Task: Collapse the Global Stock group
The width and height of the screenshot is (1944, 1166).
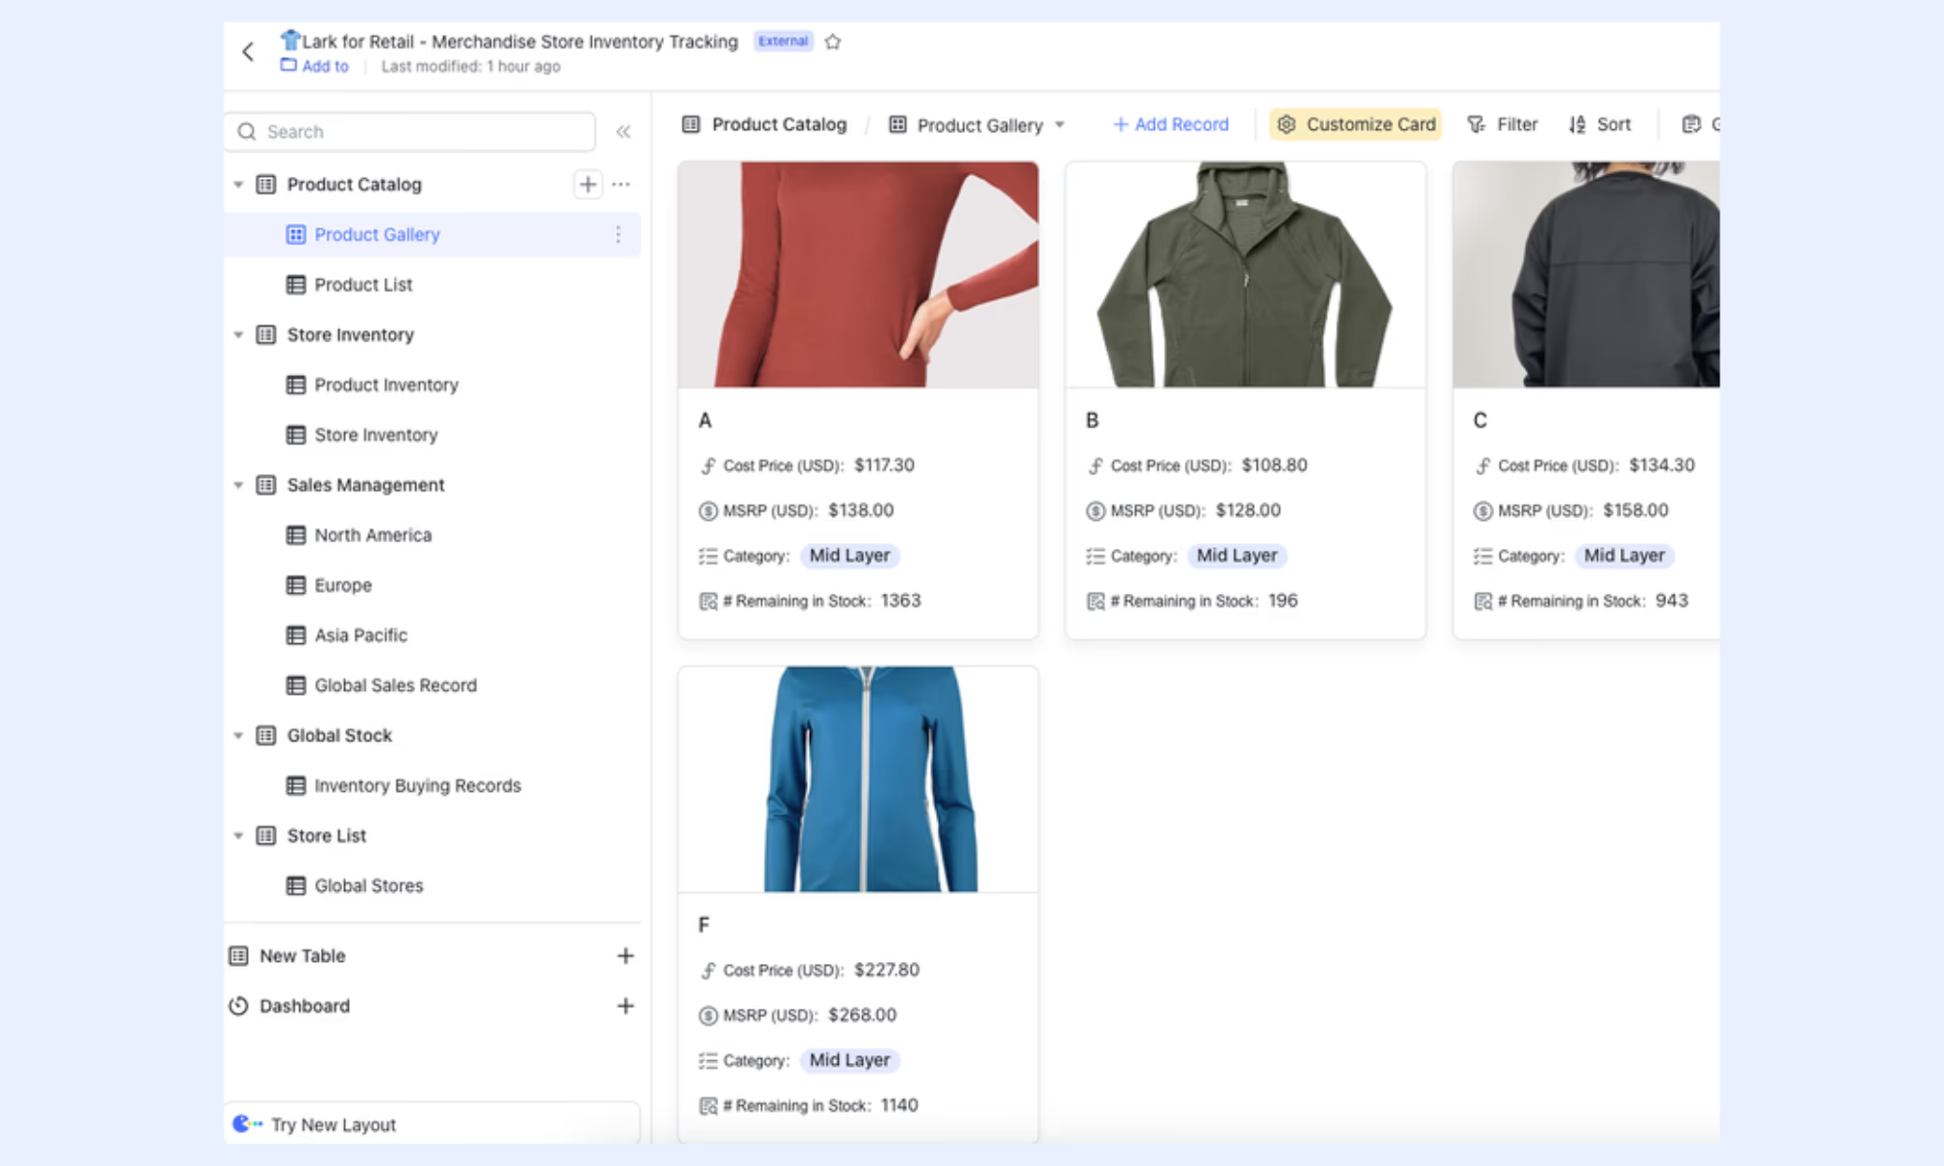Action: tap(238, 736)
